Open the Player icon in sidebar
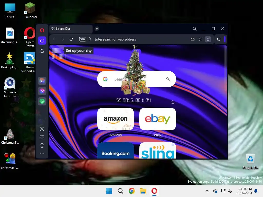Viewport: 263px width, 197px height. (42, 129)
